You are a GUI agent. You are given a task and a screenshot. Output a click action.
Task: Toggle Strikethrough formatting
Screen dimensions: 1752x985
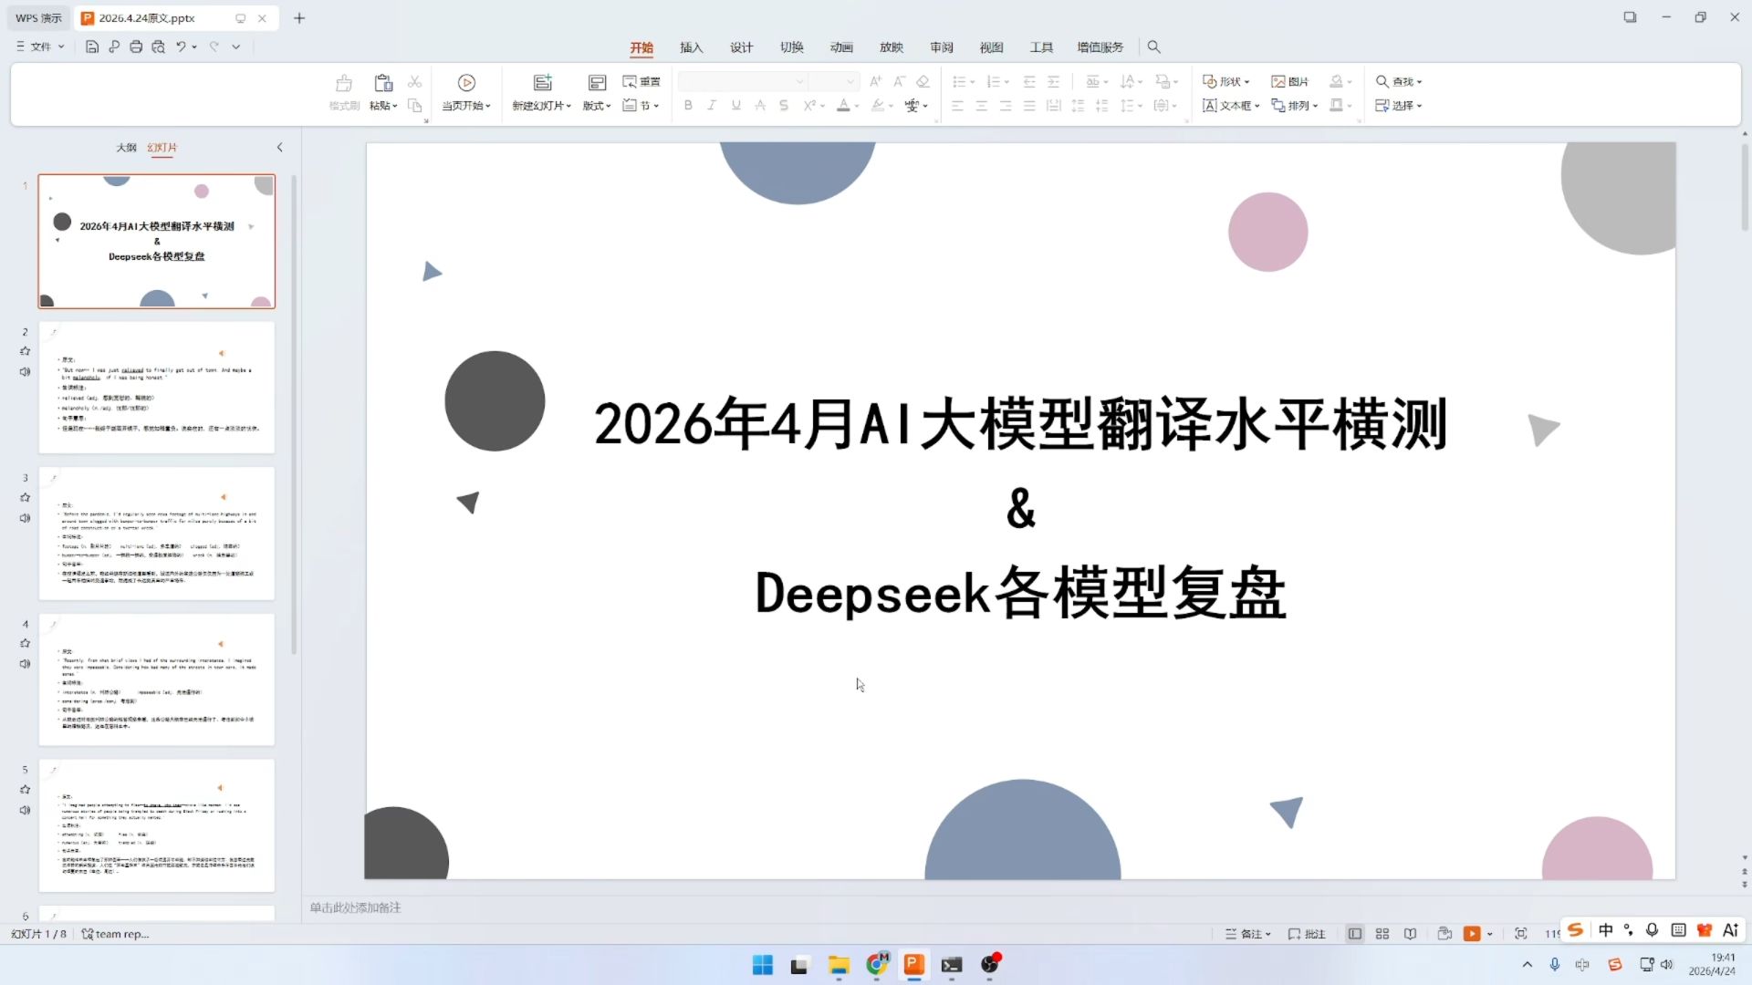pyautogui.click(x=760, y=106)
